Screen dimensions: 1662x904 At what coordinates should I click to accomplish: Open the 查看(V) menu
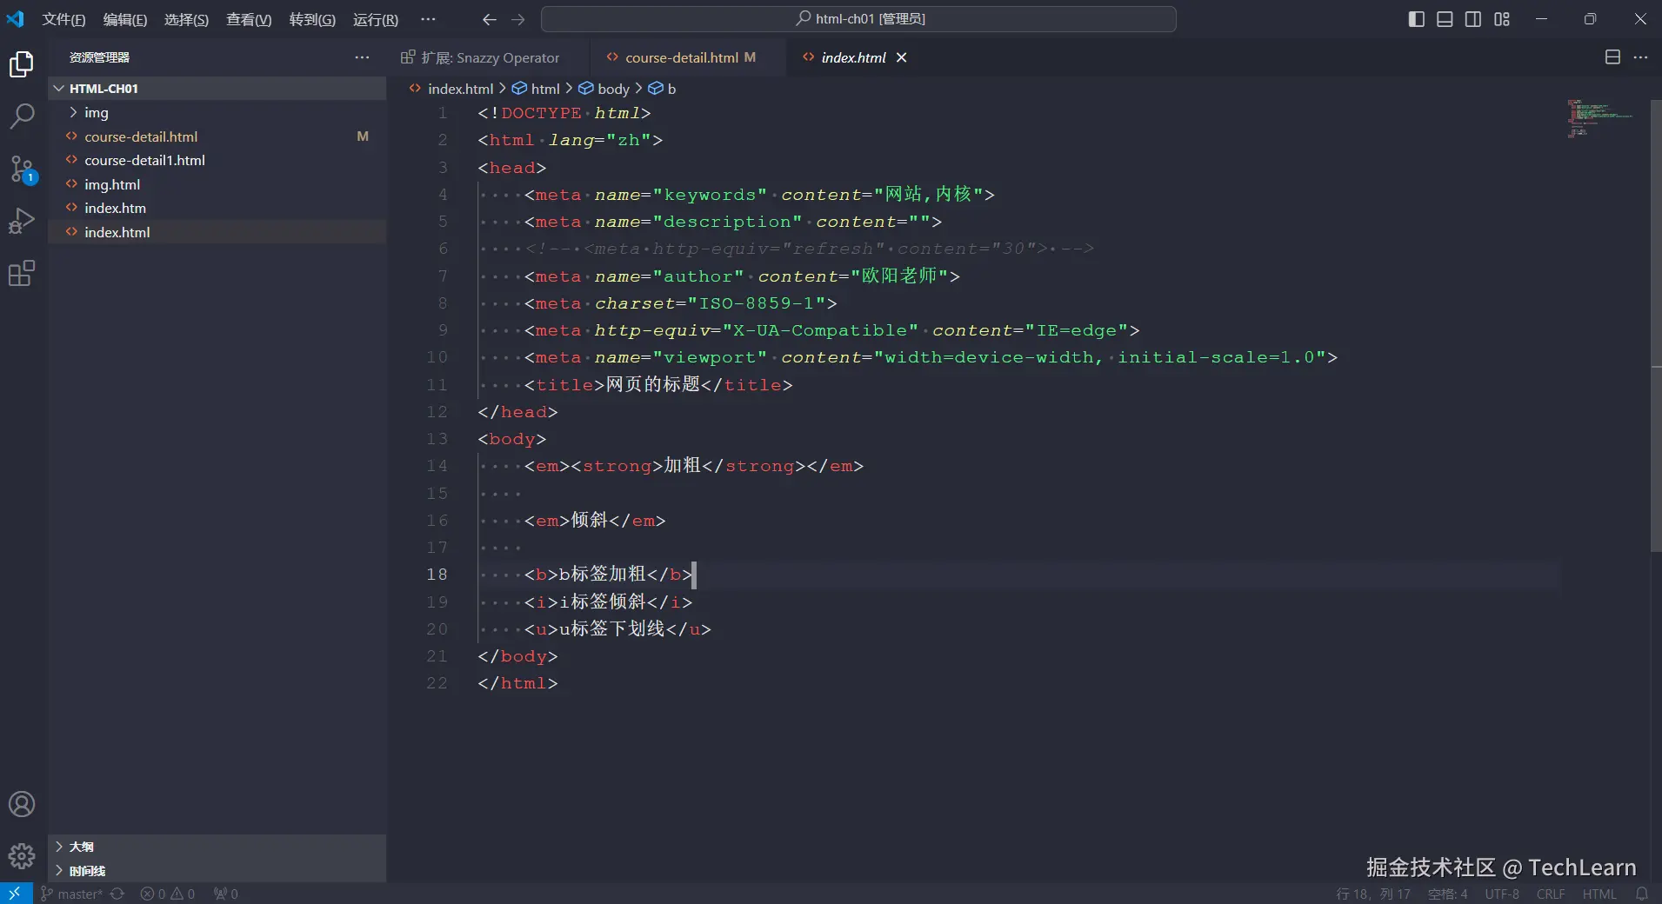(x=249, y=19)
